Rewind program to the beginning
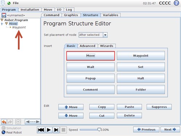The width and height of the screenshot is (181, 136). (41, 130)
